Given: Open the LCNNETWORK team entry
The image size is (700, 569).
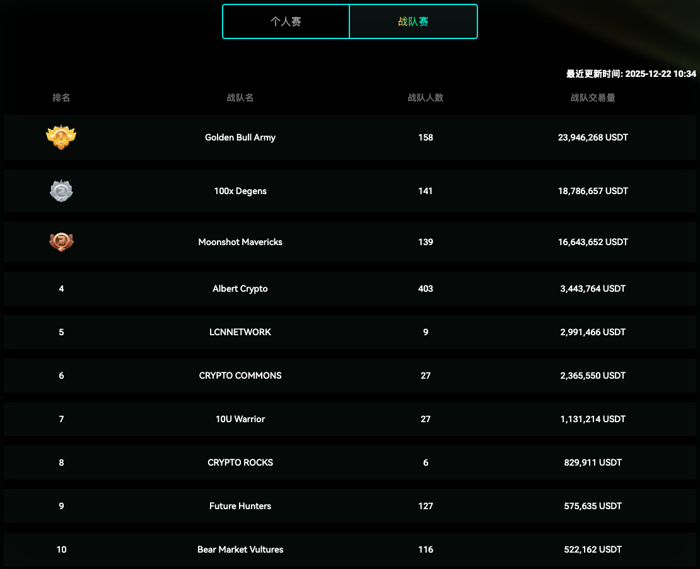Looking at the screenshot, I should 240,332.
